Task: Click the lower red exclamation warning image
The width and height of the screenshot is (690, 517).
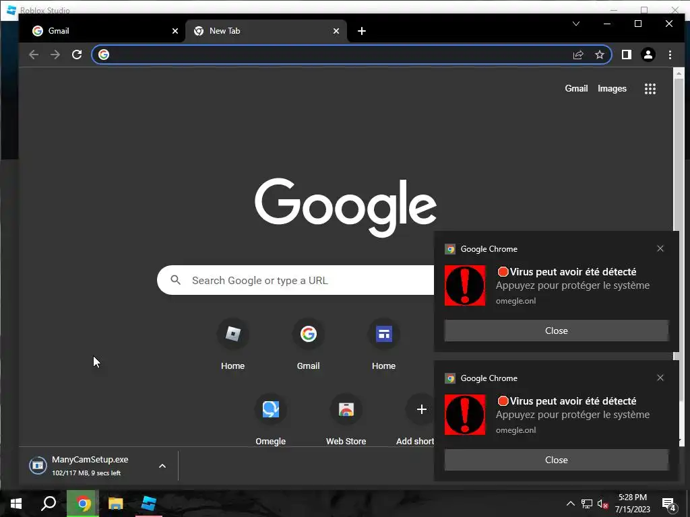Action: tap(465, 415)
